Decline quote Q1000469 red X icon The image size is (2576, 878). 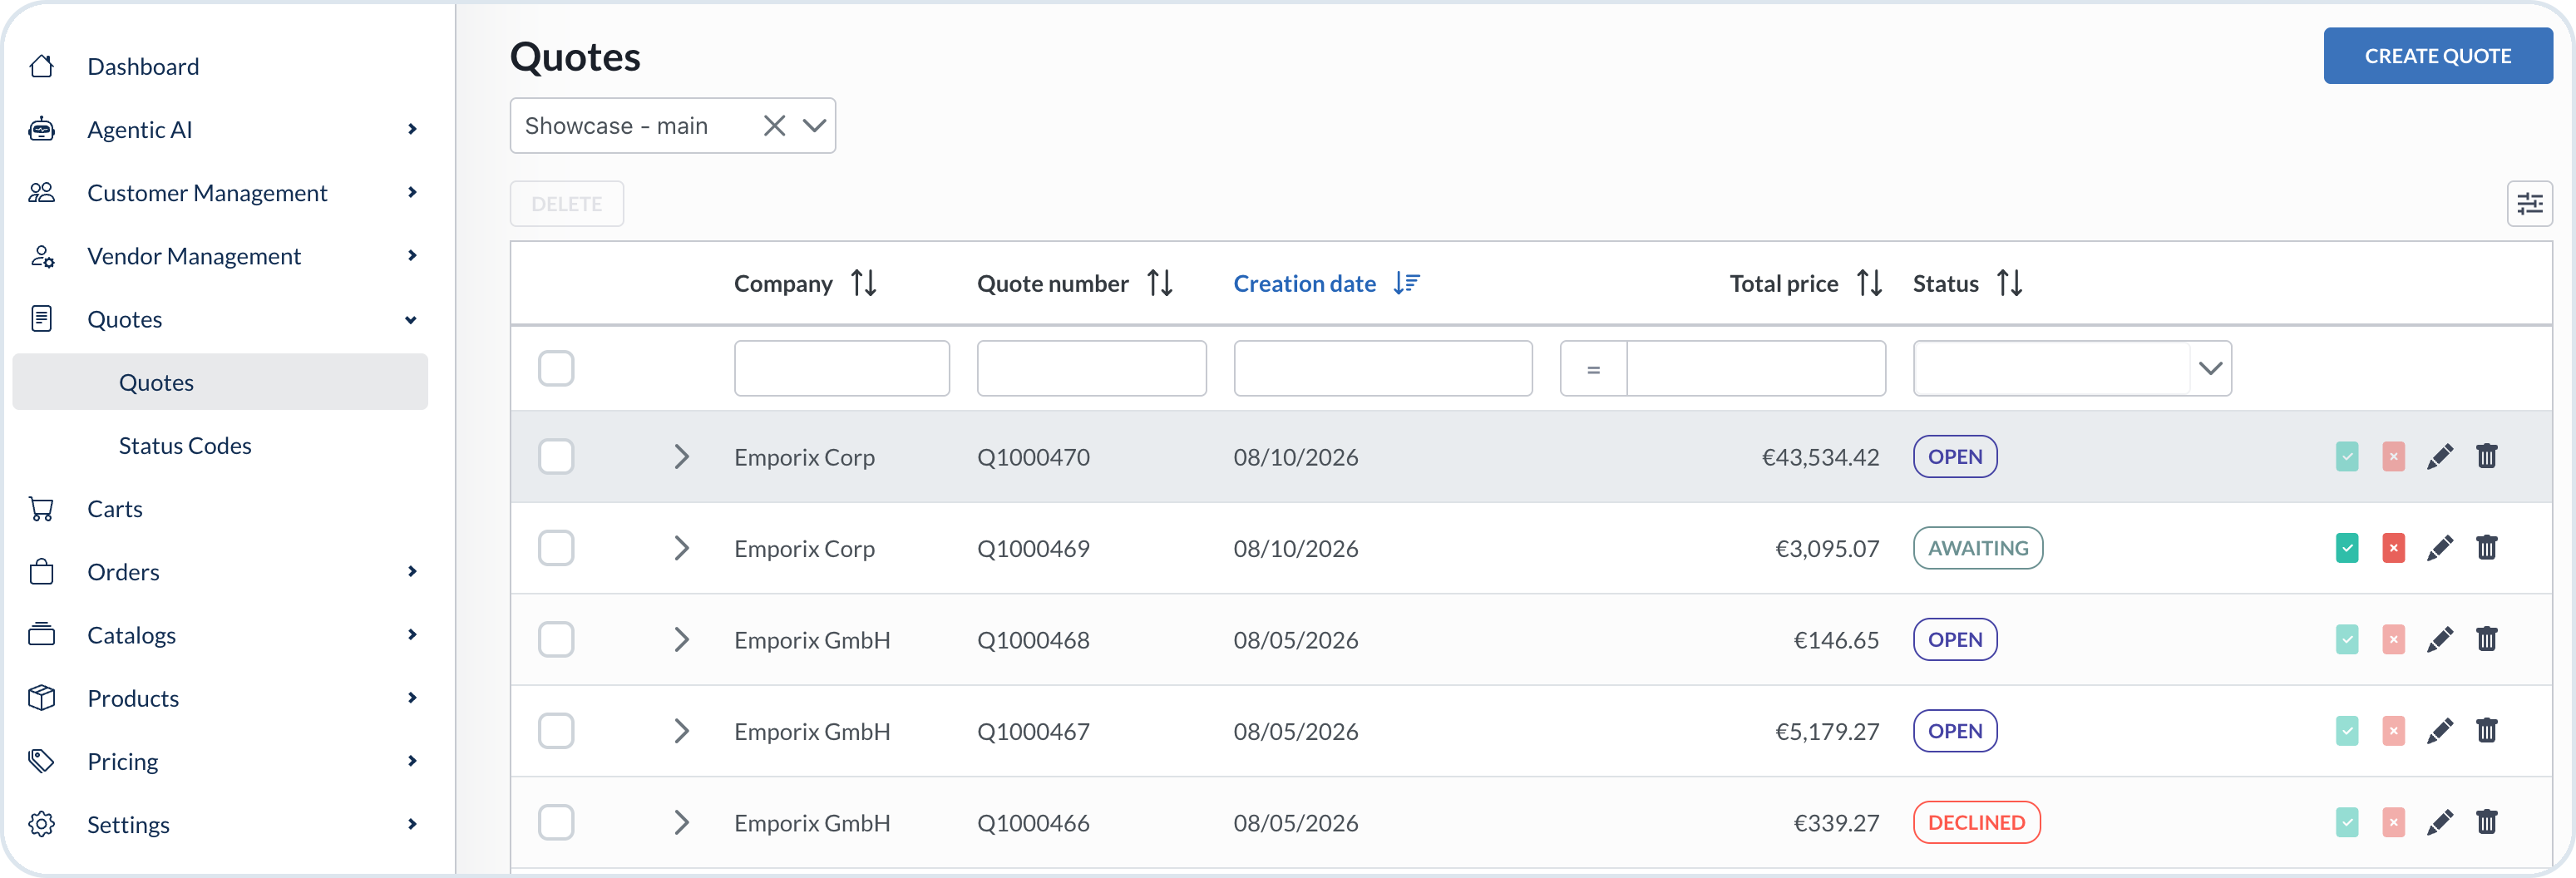(2393, 548)
